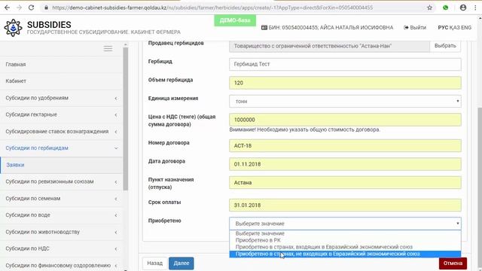Click the red Отмена button
Screen dimensions: 482x271
(x=453, y=263)
